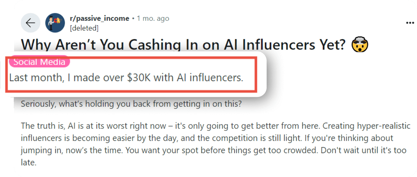The width and height of the screenshot is (417, 177).
Task: Click the post title about AI Influencers
Action: click(195, 45)
